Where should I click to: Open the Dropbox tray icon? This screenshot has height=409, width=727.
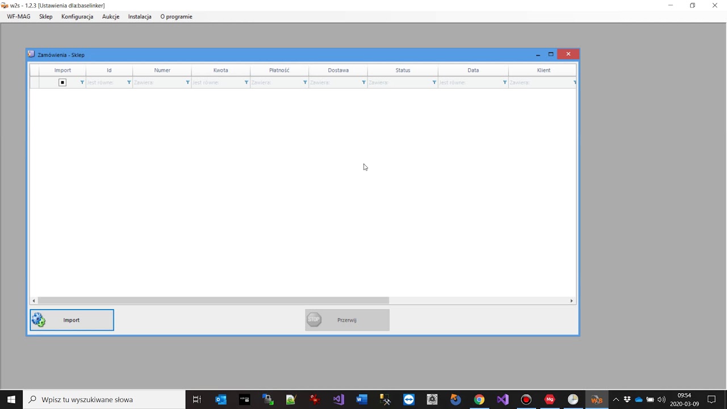pyautogui.click(x=627, y=399)
